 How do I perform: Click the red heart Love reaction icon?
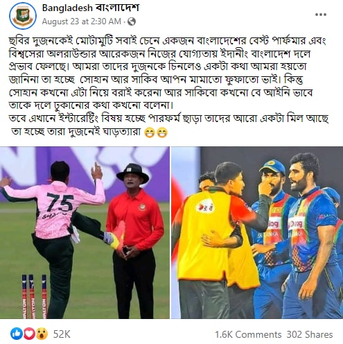pyautogui.click(x=29, y=334)
